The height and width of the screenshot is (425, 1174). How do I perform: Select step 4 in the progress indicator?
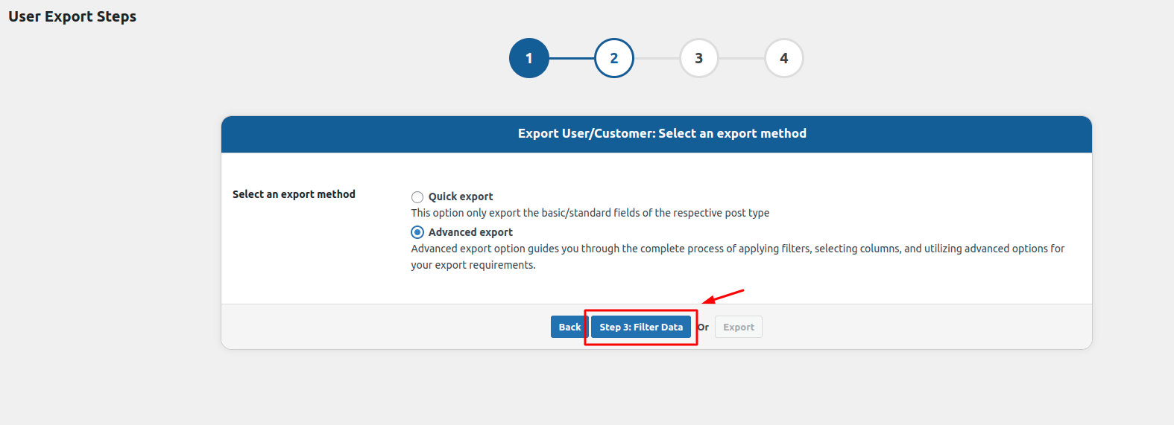coord(784,58)
